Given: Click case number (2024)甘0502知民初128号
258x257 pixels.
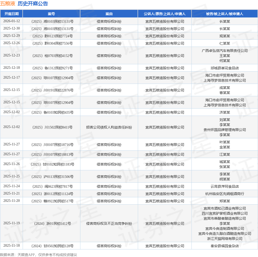Looking at the screenshot, I should 52,246.
